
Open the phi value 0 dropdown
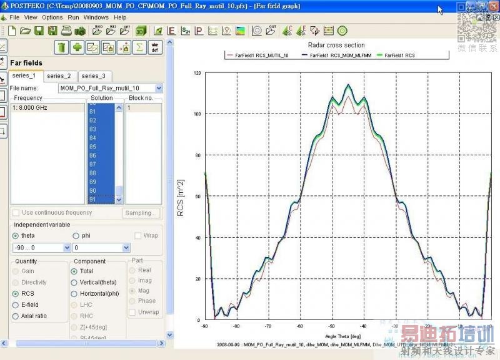(126, 247)
